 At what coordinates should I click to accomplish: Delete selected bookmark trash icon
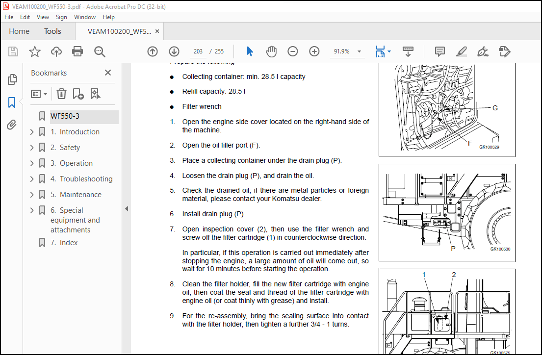61,94
